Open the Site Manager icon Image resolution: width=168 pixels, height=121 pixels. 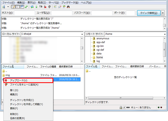tap(4, 7)
